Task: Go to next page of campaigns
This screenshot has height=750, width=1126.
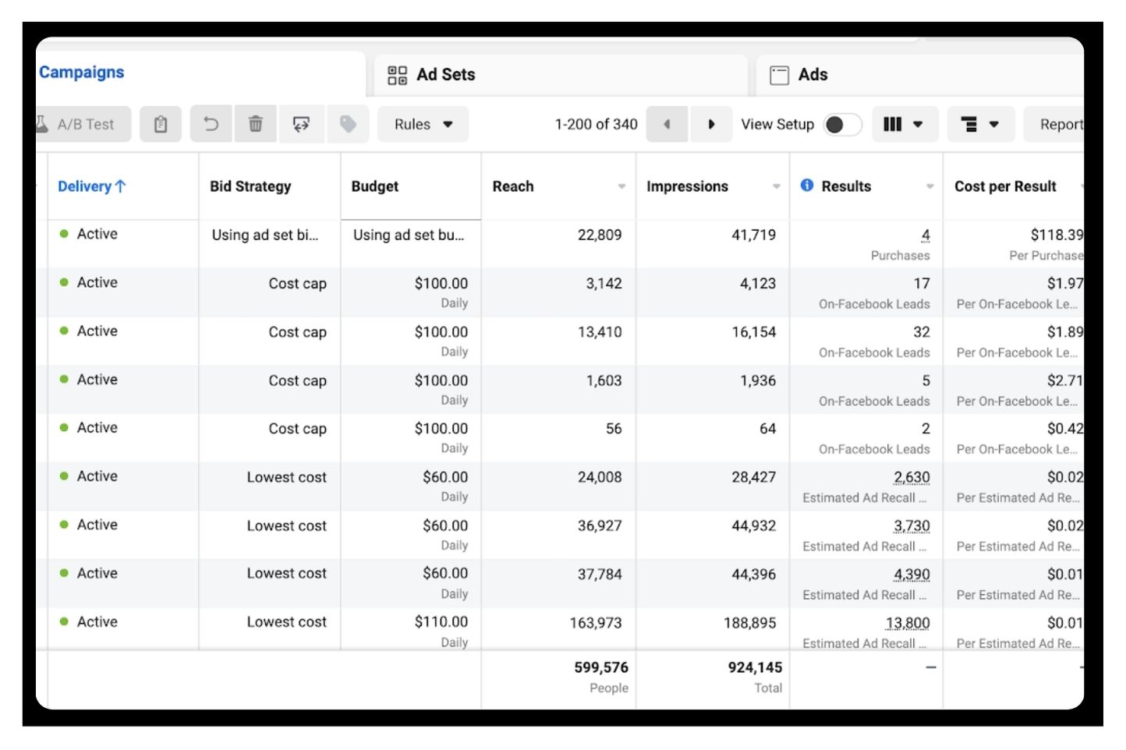Action: (711, 124)
